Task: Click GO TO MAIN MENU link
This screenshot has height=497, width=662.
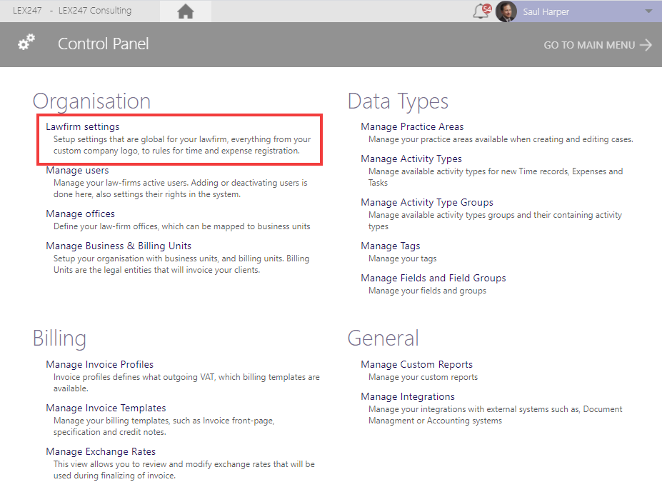Action: click(589, 45)
